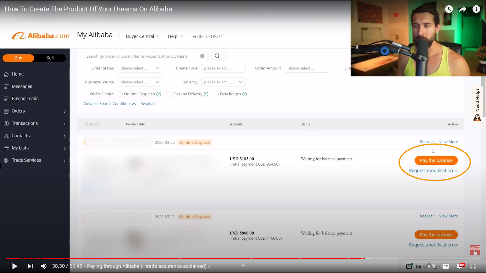Open the Create Time selector

click(x=223, y=68)
